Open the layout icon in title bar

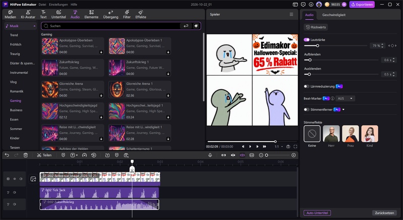point(295,5)
